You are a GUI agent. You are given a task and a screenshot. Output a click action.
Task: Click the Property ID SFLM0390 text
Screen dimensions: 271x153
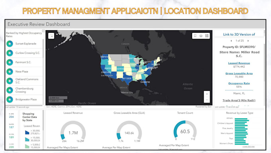[239, 47]
